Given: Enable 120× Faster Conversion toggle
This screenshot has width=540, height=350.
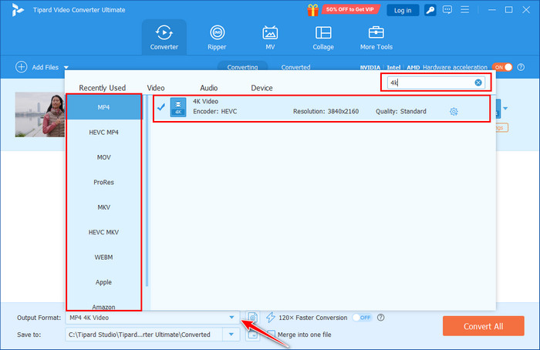Looking at the screenshot, I should coord(362,318).
